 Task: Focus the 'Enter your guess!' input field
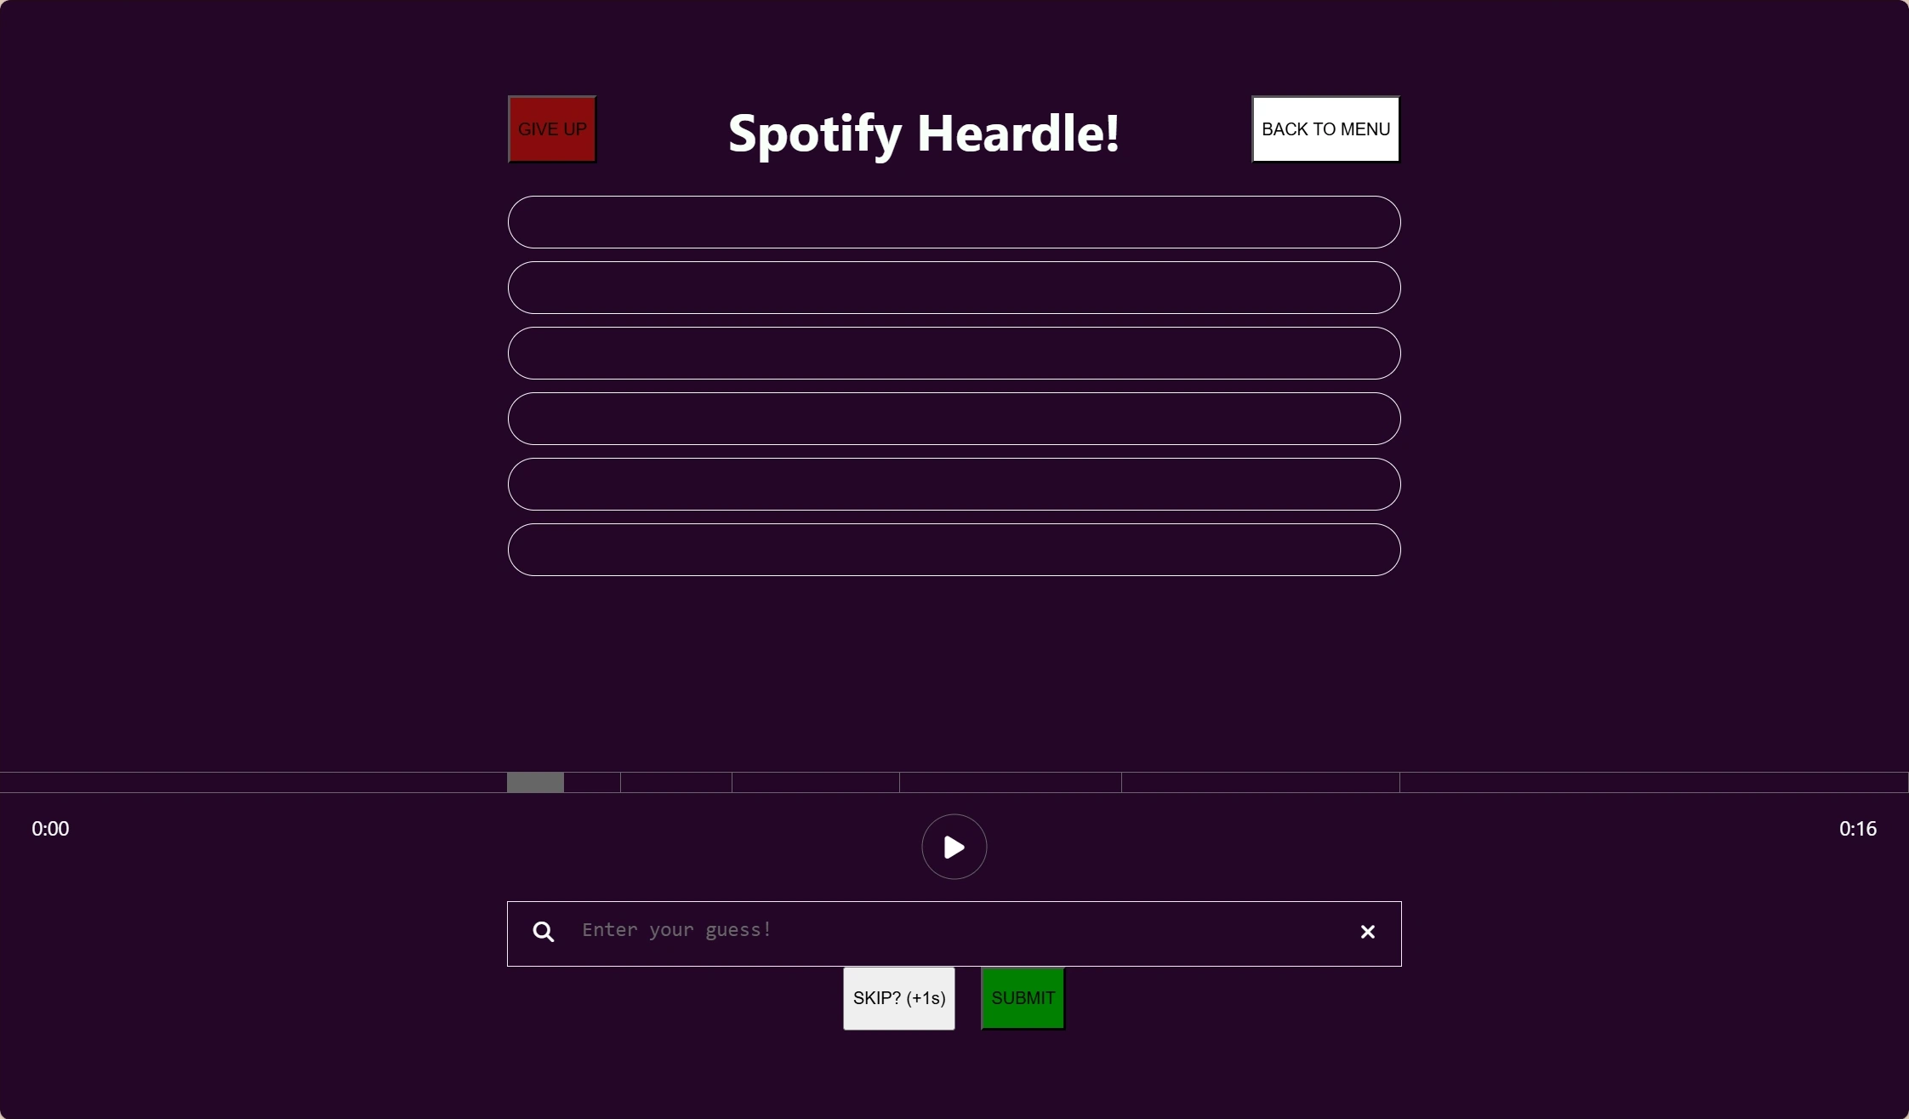[953, 931]
